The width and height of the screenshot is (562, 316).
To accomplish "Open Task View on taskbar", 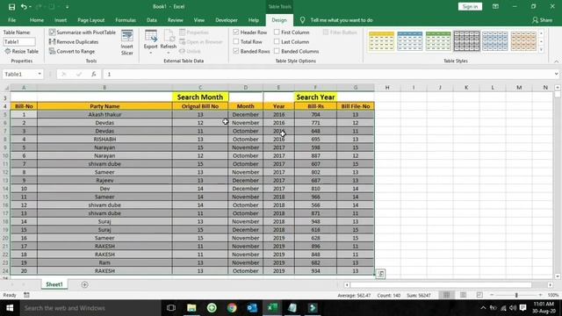I will pos(171,308).
